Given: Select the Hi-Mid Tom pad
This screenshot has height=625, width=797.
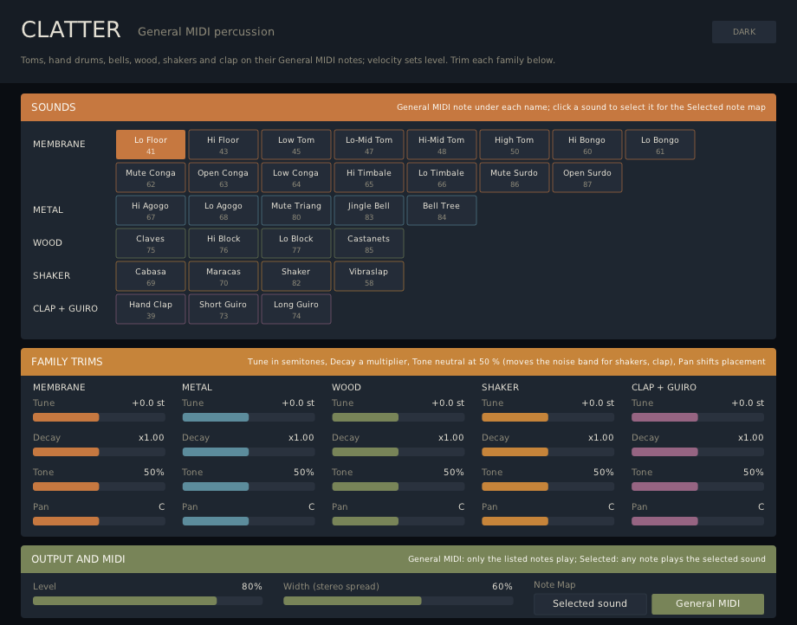Looking at the screenshot, I should tap(442, 145).
